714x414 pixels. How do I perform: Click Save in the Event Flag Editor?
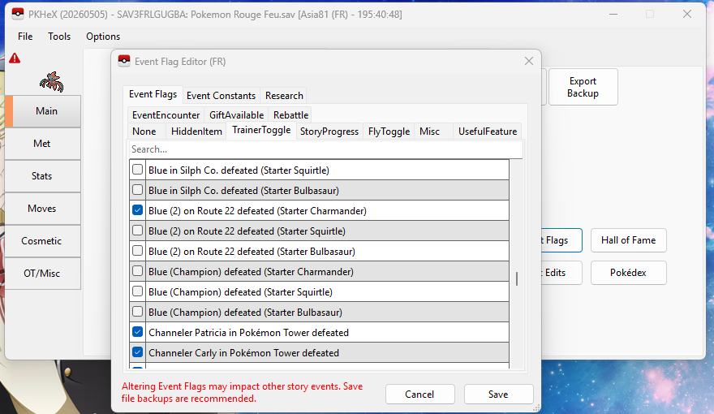499,394
